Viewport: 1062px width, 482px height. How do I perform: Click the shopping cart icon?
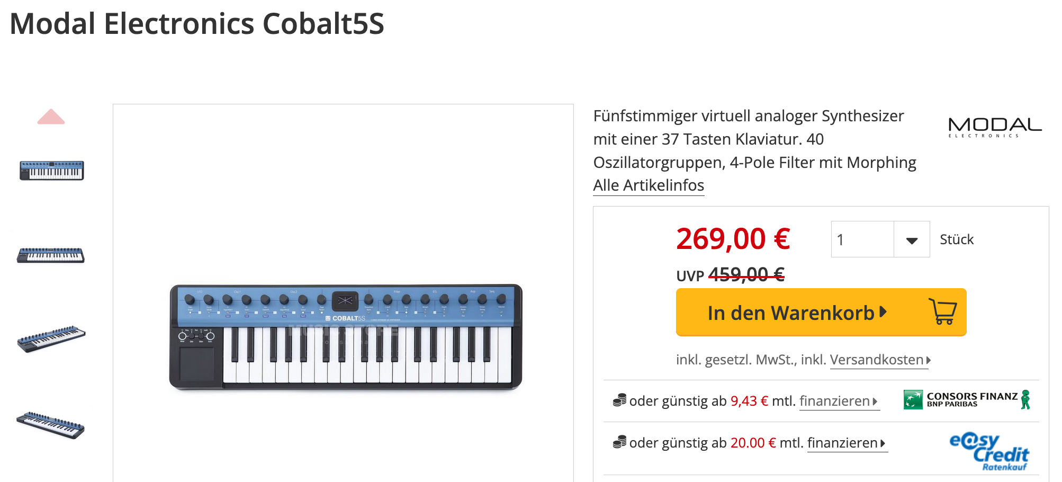coord(942,311)
